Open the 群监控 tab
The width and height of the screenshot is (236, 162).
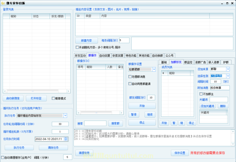point(189,62)
